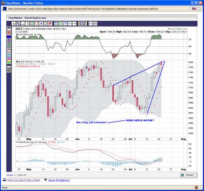Click the last toolbar icon with lines

point(95,23)
